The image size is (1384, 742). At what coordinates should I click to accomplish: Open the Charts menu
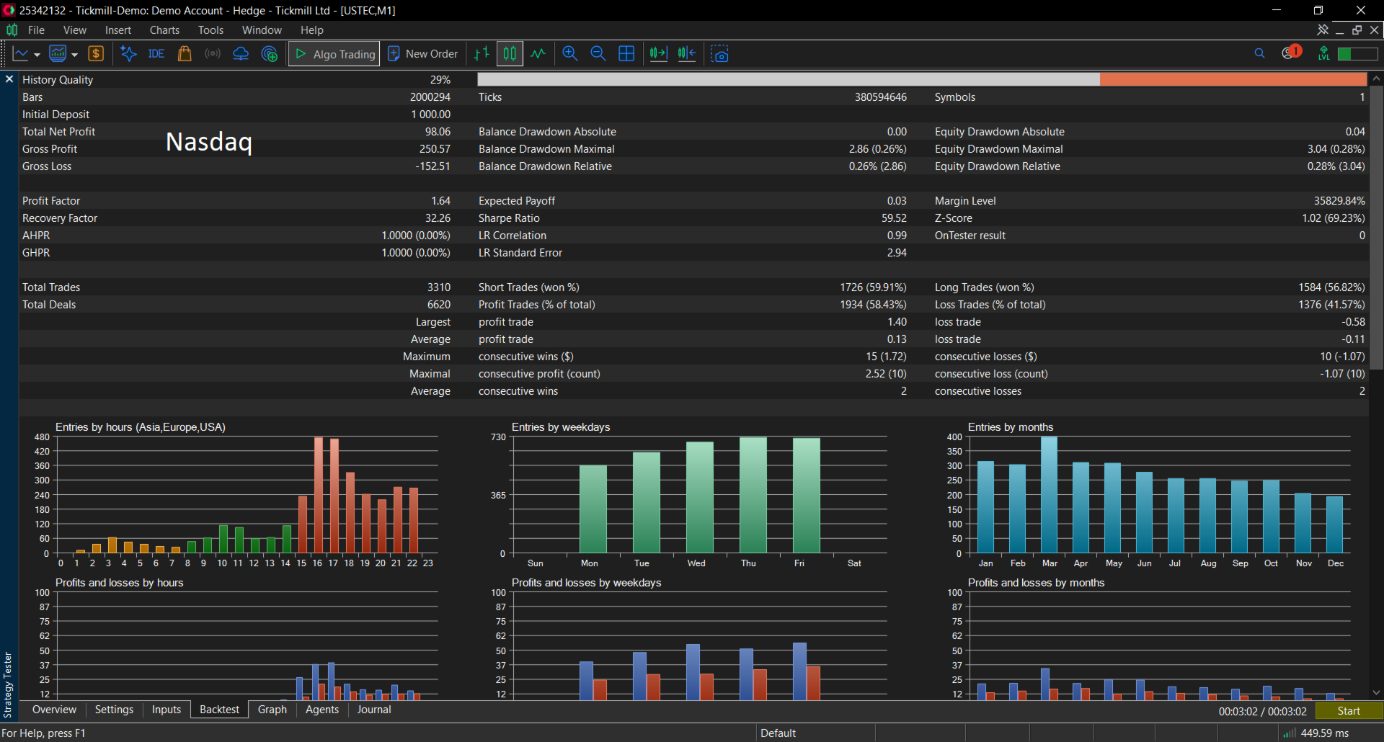point(164,30)
